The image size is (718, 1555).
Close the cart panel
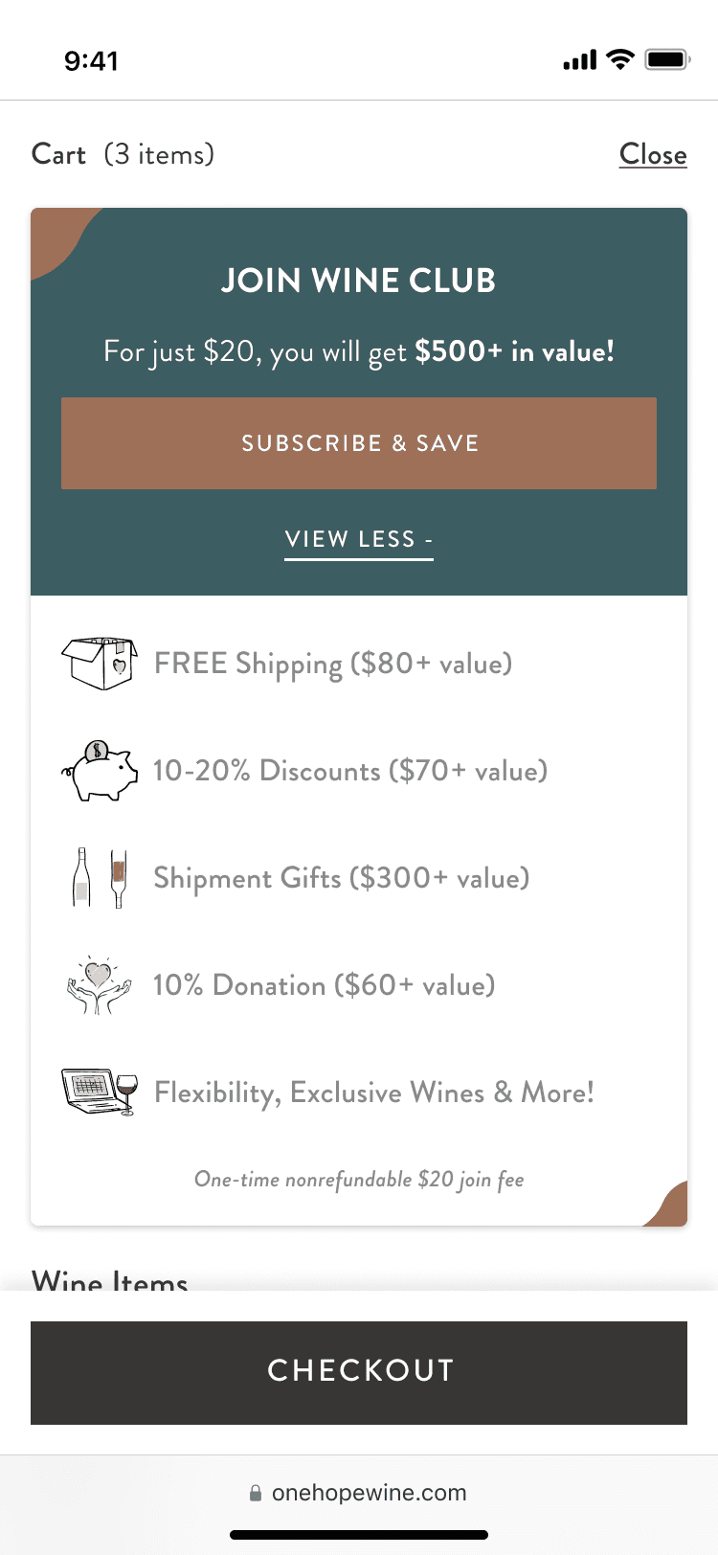[x=653, y=154]
